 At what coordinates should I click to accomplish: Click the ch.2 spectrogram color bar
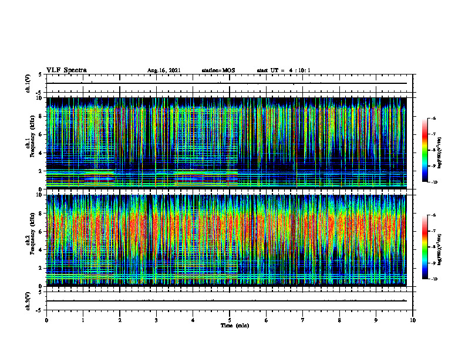[424, 247]
